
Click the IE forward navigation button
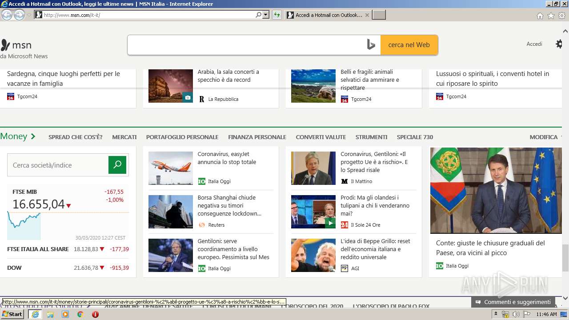(19, 15)
